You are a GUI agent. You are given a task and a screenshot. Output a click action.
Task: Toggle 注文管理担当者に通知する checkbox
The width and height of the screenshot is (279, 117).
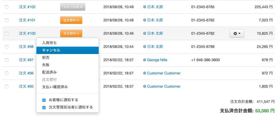click(44, 107)
